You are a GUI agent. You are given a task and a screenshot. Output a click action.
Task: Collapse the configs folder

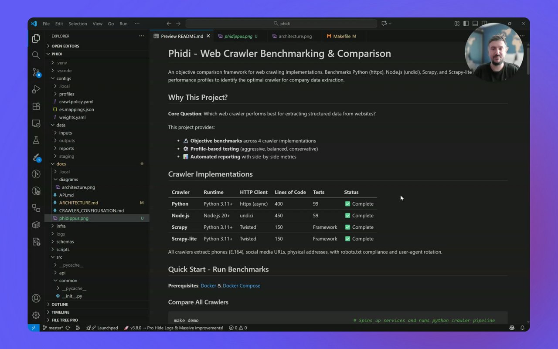point(97,78)
